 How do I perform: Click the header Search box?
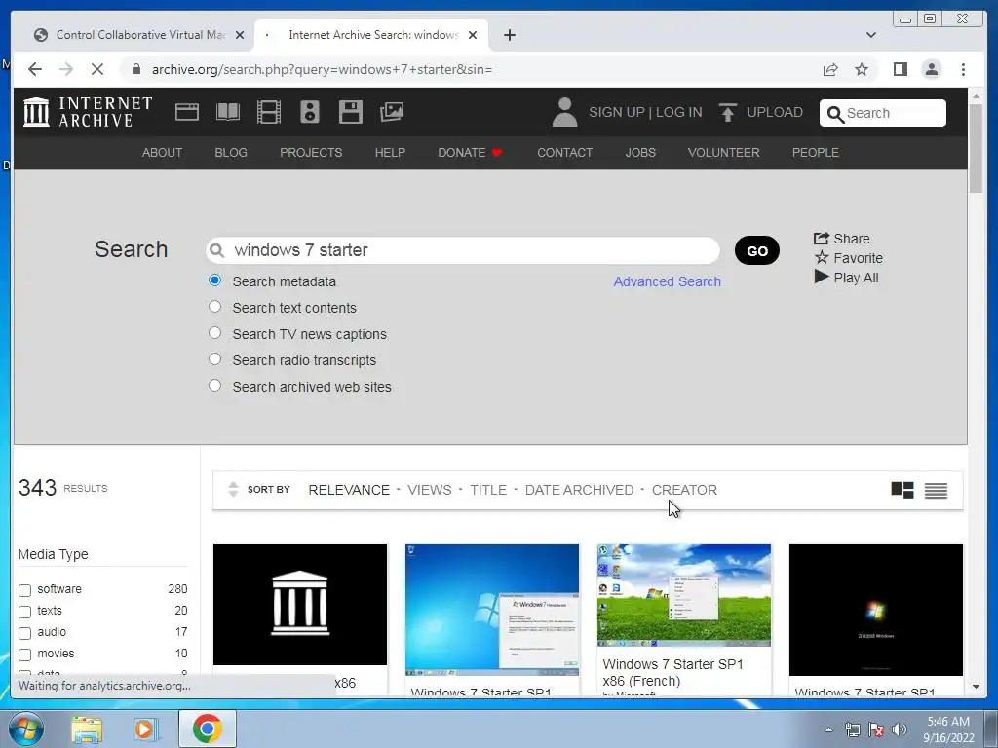pyautogui.click(x=883, y=113)
